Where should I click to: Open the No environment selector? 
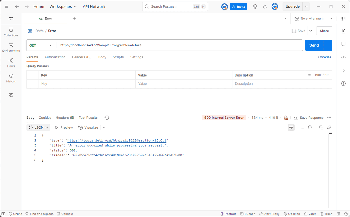(312, 18)
